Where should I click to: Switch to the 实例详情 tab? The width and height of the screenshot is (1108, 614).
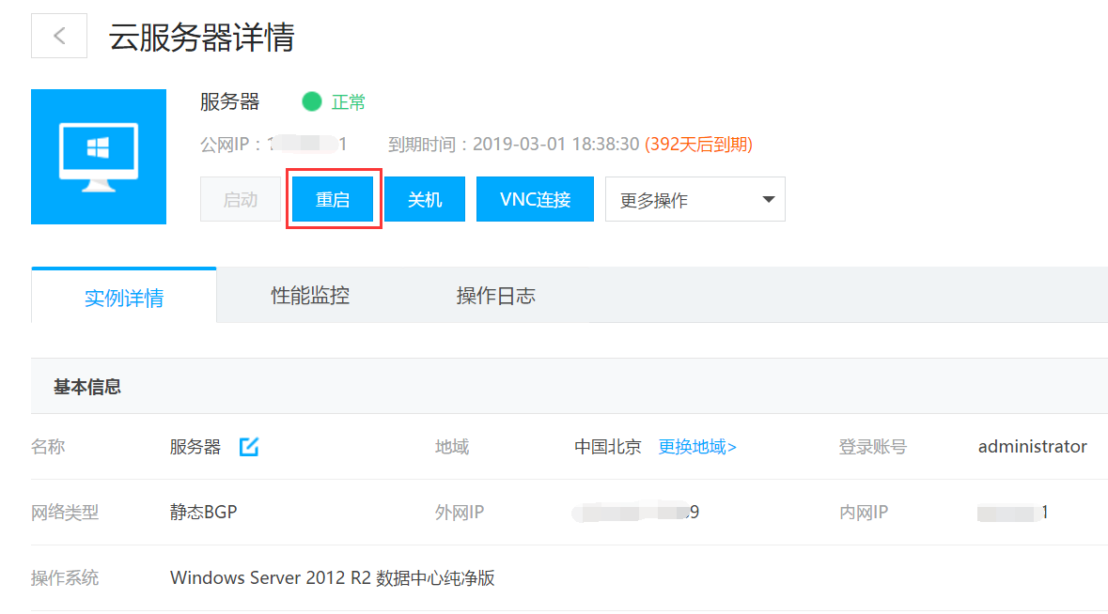click(x=124, y=298)
